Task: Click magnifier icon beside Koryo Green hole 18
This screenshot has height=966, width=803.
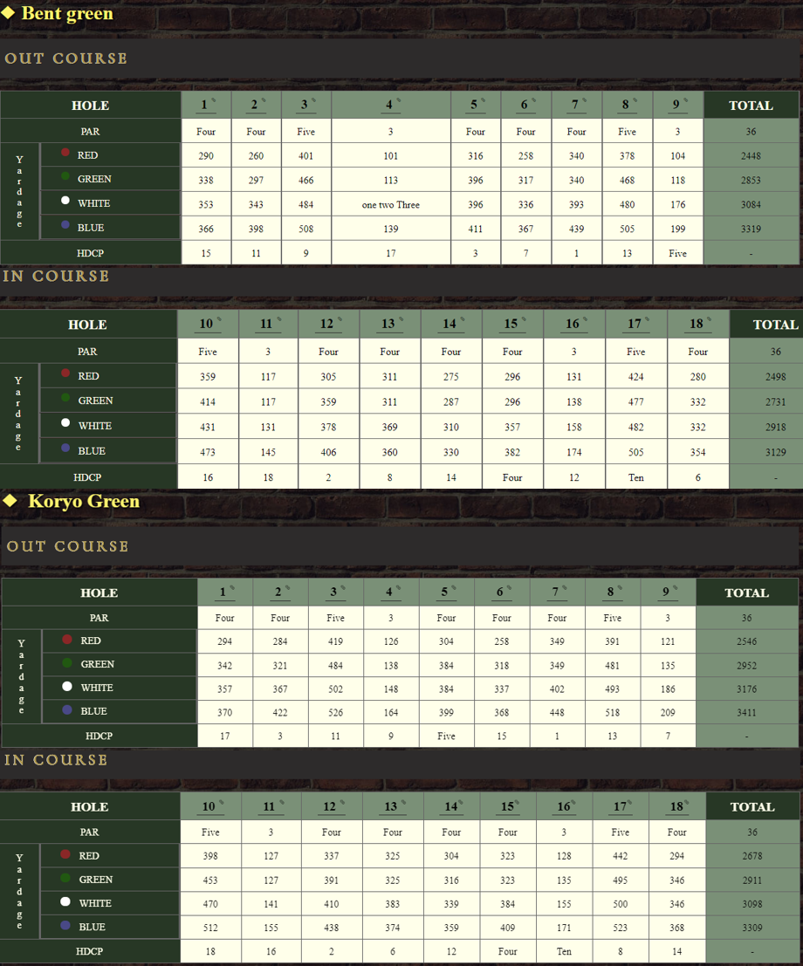Action: [686, 802]
